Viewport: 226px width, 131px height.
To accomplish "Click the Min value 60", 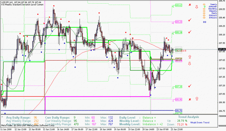I will (93, 118).
